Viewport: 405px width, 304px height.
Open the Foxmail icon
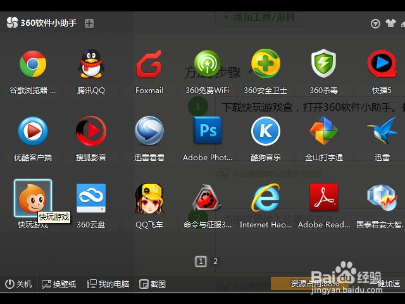(x=149, y=64)
